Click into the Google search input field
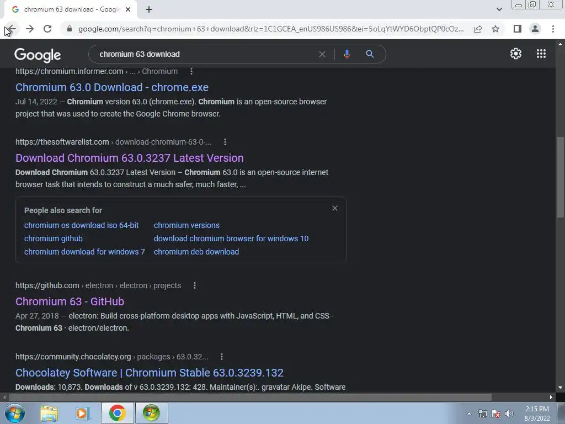565x424 pixels. coord(205,54)
